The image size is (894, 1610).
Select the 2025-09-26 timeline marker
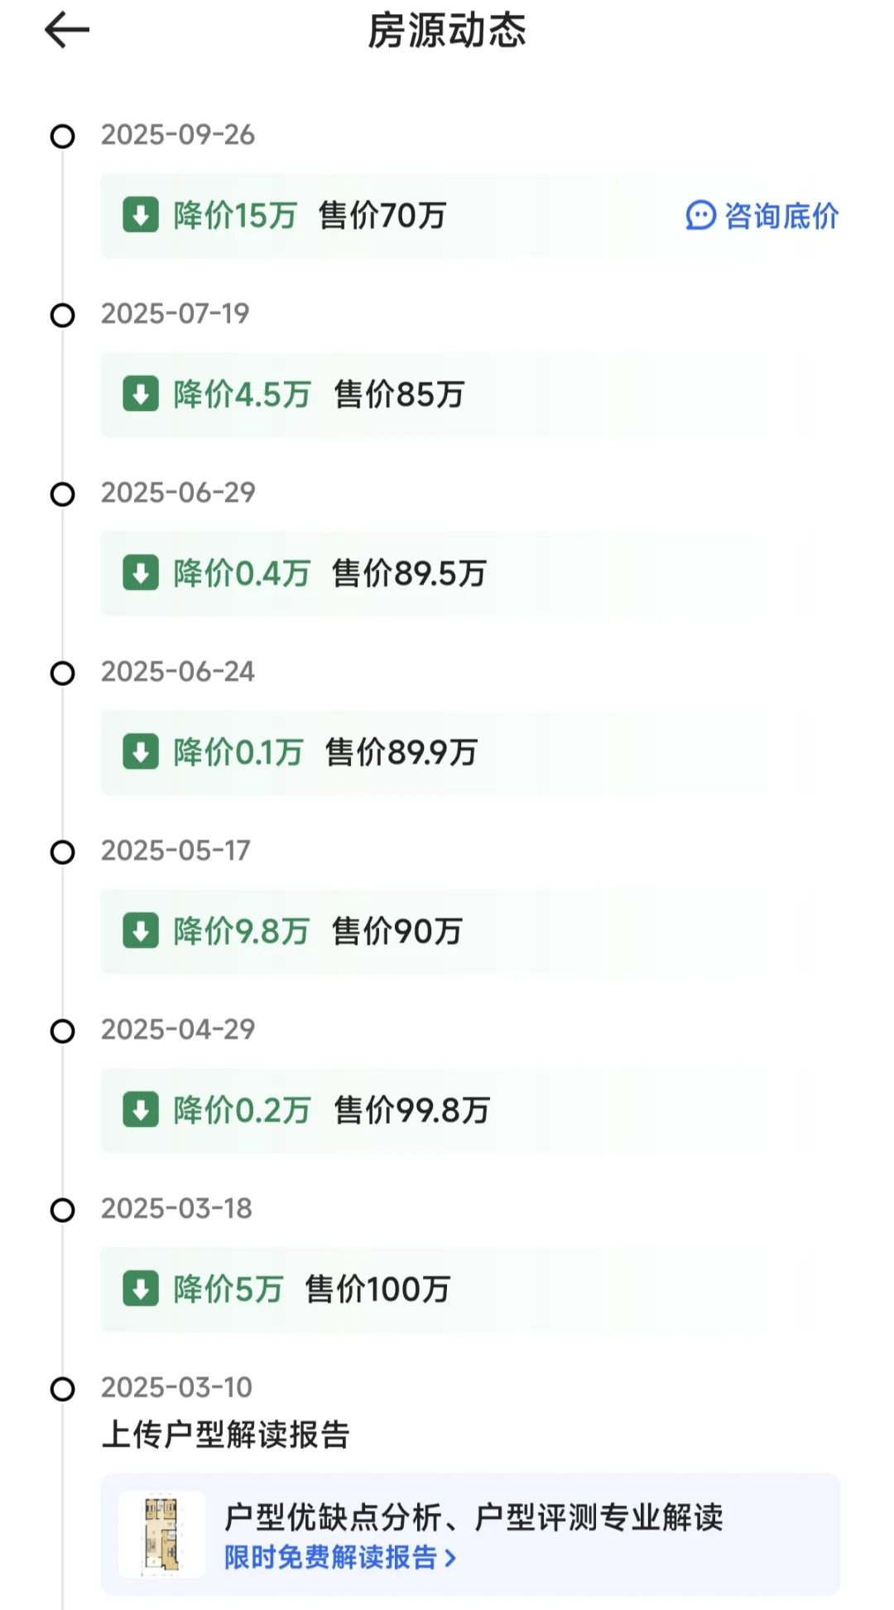click(x=63, y=136)
